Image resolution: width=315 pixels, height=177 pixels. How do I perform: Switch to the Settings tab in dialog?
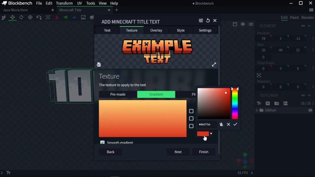(x=205, y=30)
